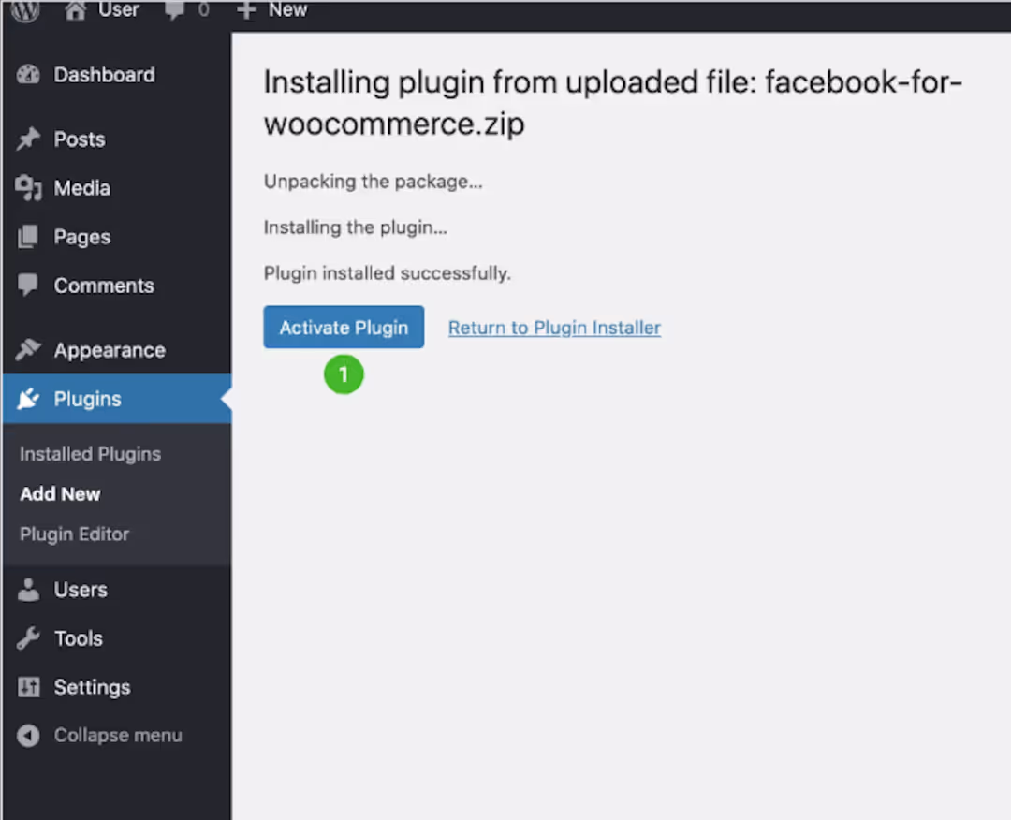Click the plus icon next to New
This screenshot has height=820, width=1011.
[245, 9]
